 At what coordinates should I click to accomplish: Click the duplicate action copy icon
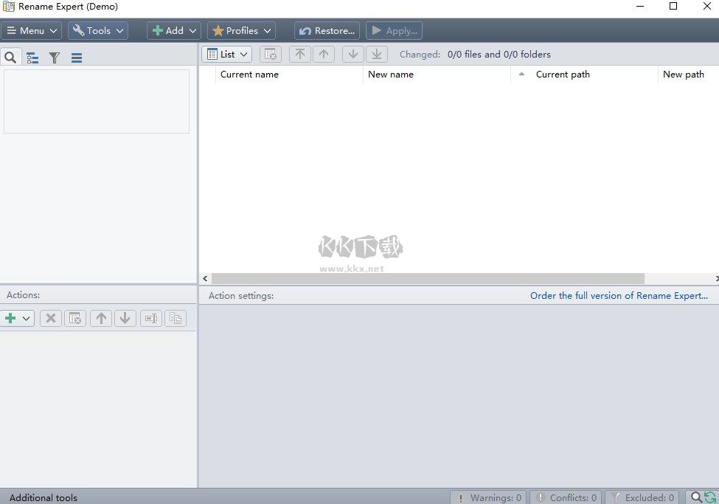pyautogui.click(x=176, y=318)
